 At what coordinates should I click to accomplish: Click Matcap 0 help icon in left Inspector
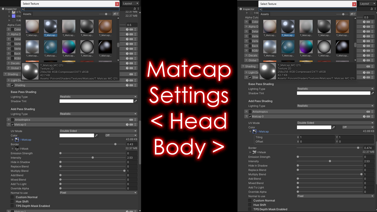coord(127,125)
